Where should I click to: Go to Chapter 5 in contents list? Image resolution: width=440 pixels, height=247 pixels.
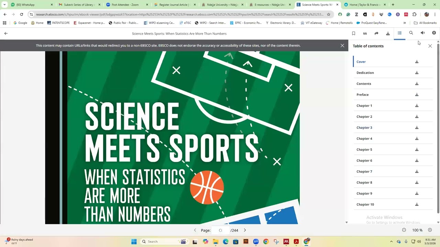pos(364,150)
